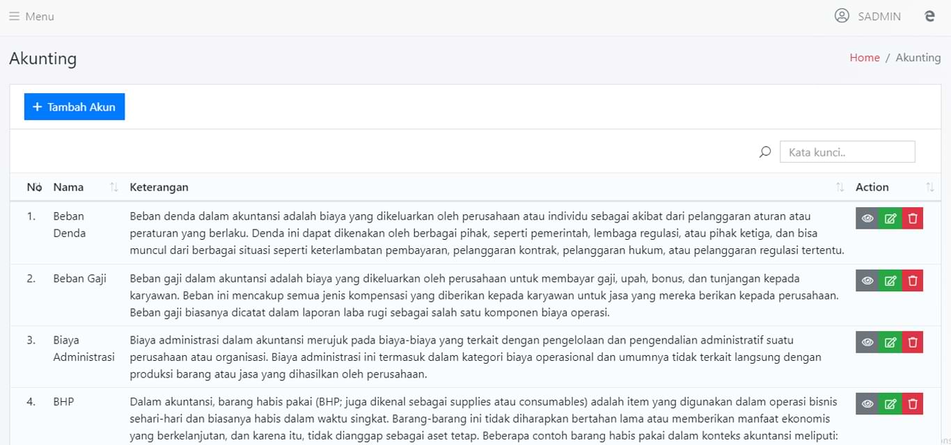
Task: Toggle the eye icon for BHP row
Action: click(x=867, y=403)
